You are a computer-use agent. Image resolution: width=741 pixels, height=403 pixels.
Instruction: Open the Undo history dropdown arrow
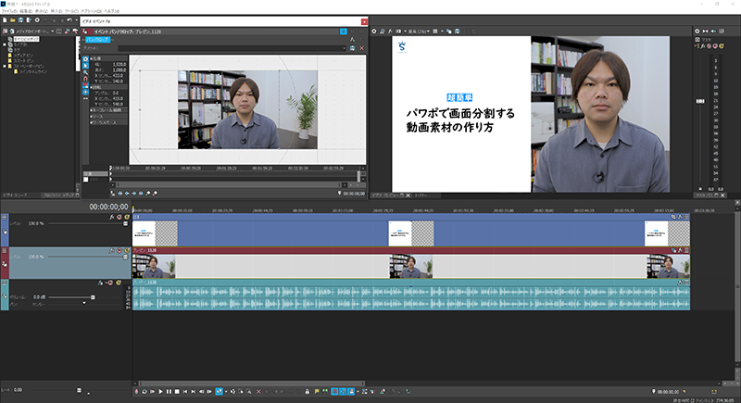77,20
